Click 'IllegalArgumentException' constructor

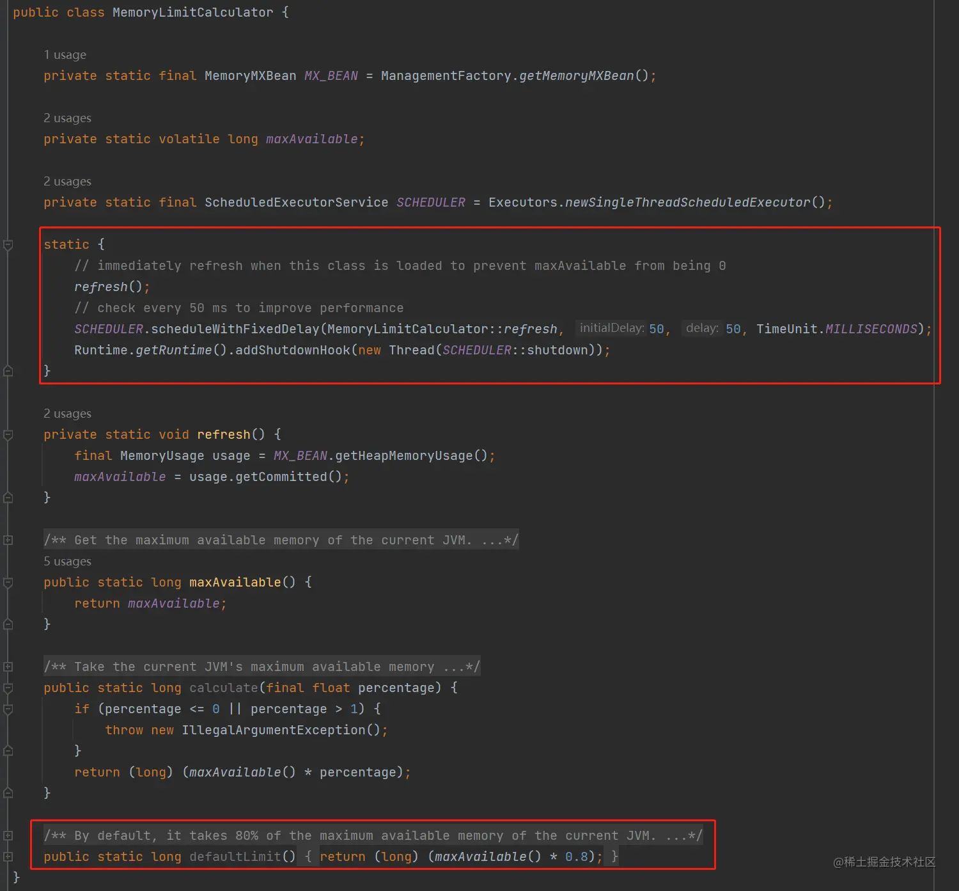[x=274, y=730]
